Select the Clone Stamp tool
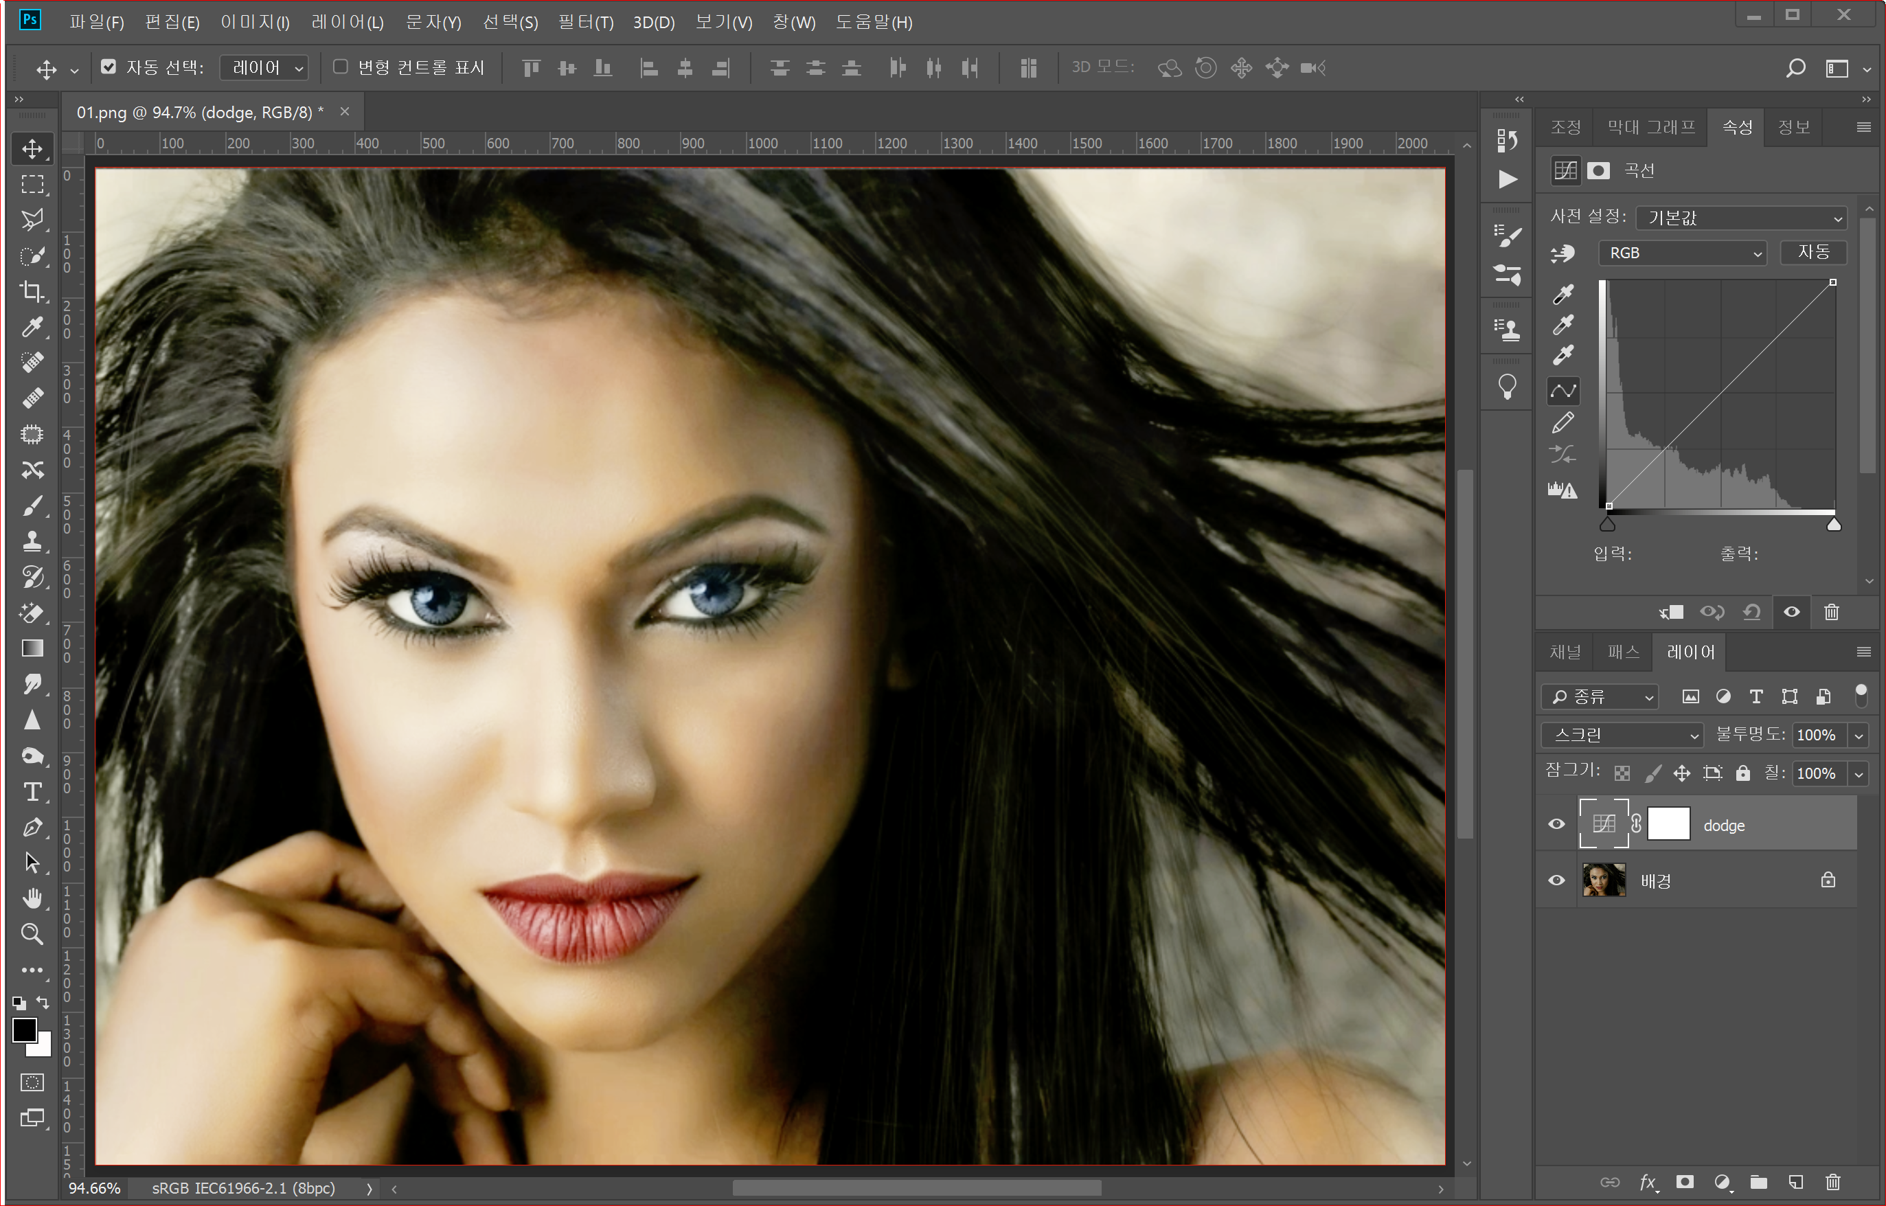Viewport: 1886px width, 1206px height. 32,541
